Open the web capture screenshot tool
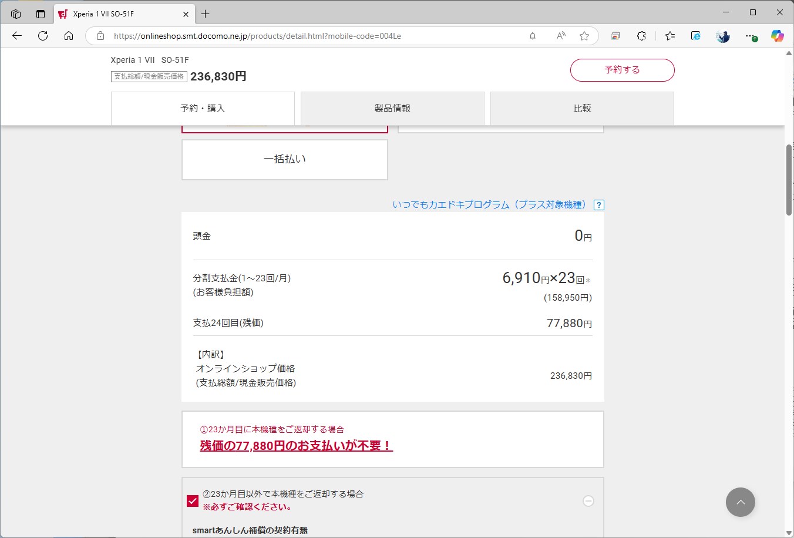 (615, 36)
